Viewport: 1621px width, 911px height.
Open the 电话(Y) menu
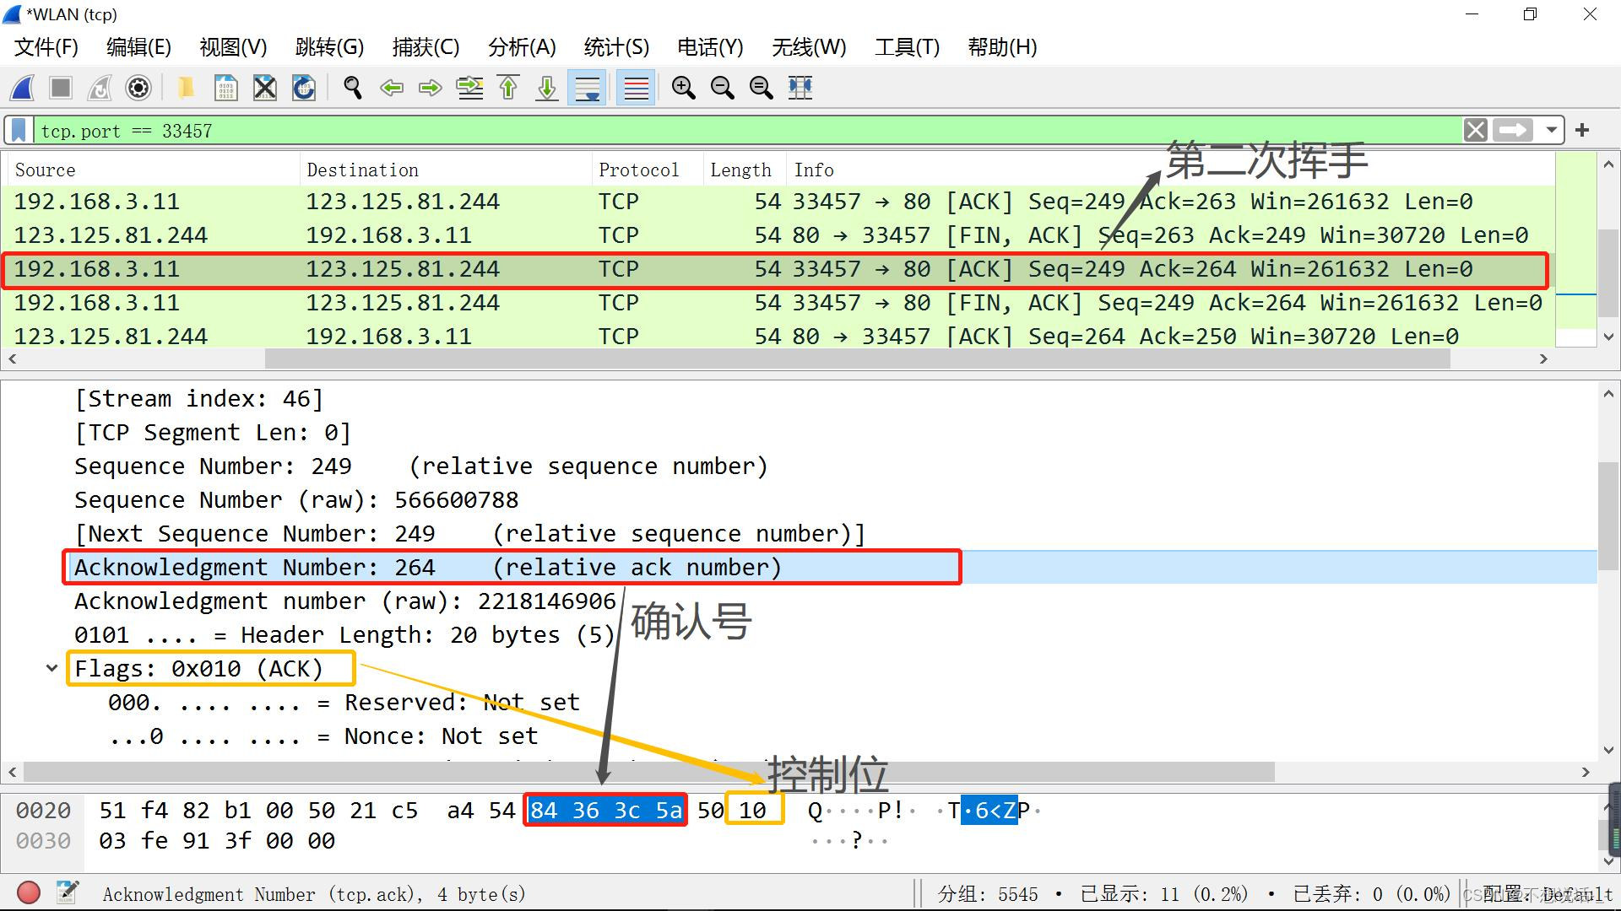click(710, 47)
